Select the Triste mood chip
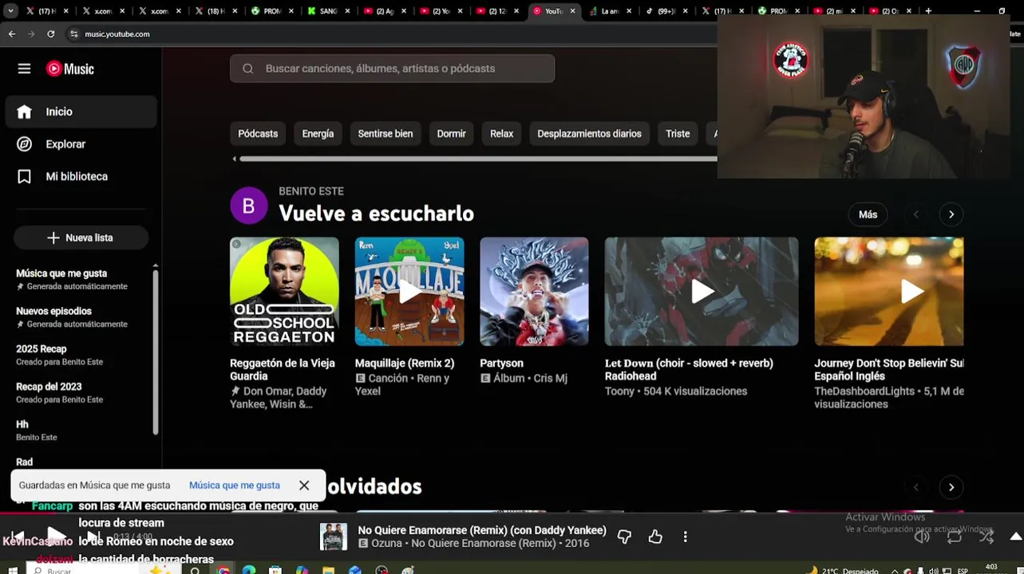Viewport: 1024px width, 574px height. pyautogui.click(x=678, y=134)
